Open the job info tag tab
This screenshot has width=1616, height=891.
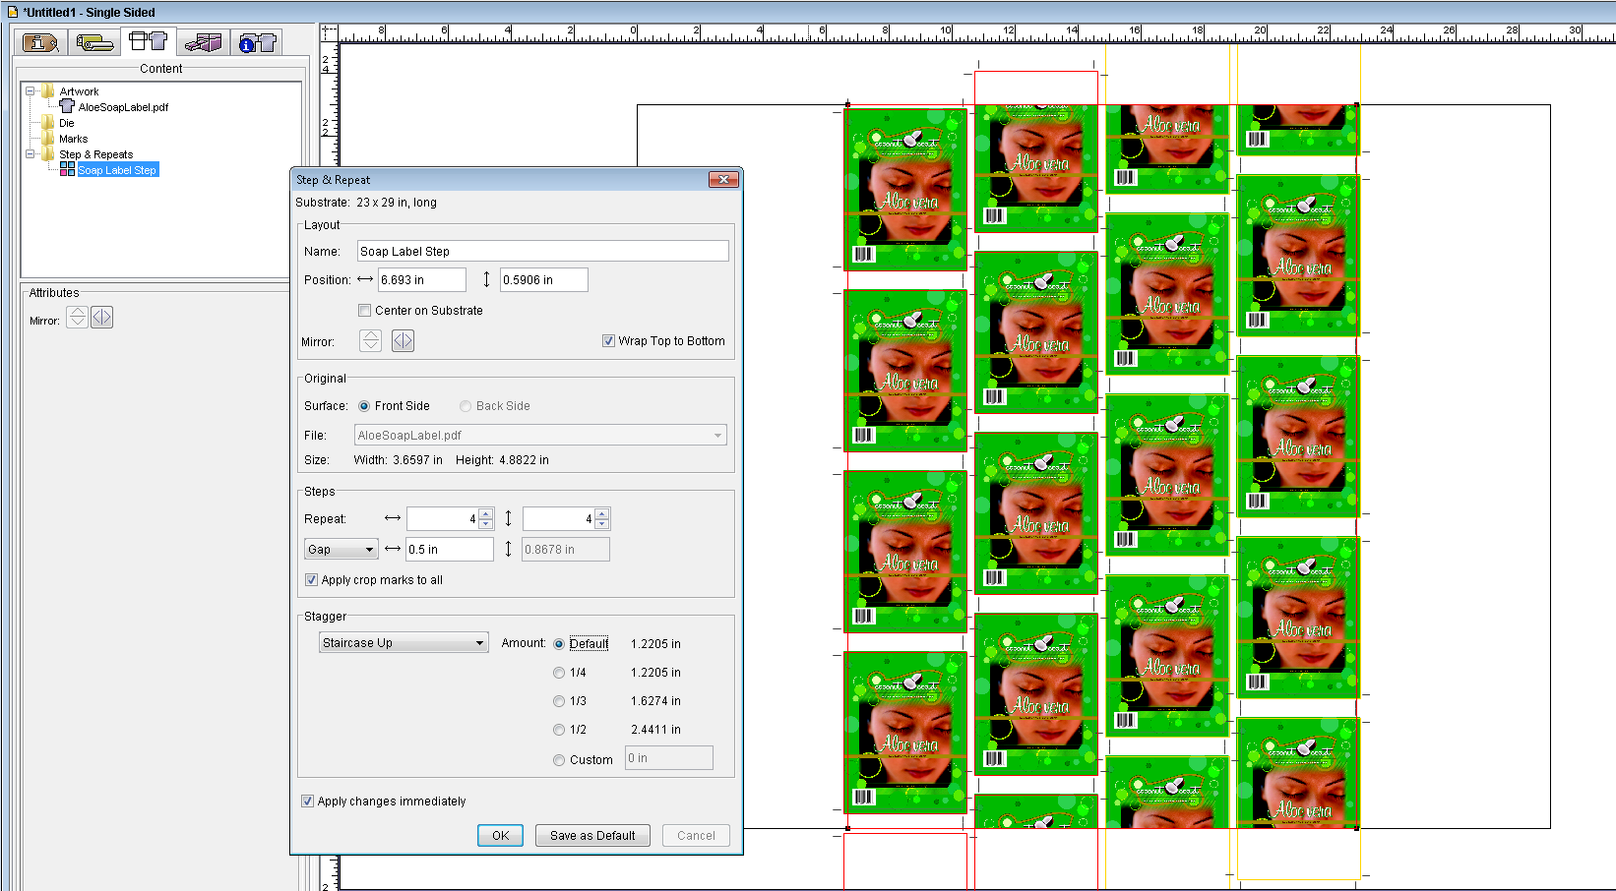pos(40,42)
